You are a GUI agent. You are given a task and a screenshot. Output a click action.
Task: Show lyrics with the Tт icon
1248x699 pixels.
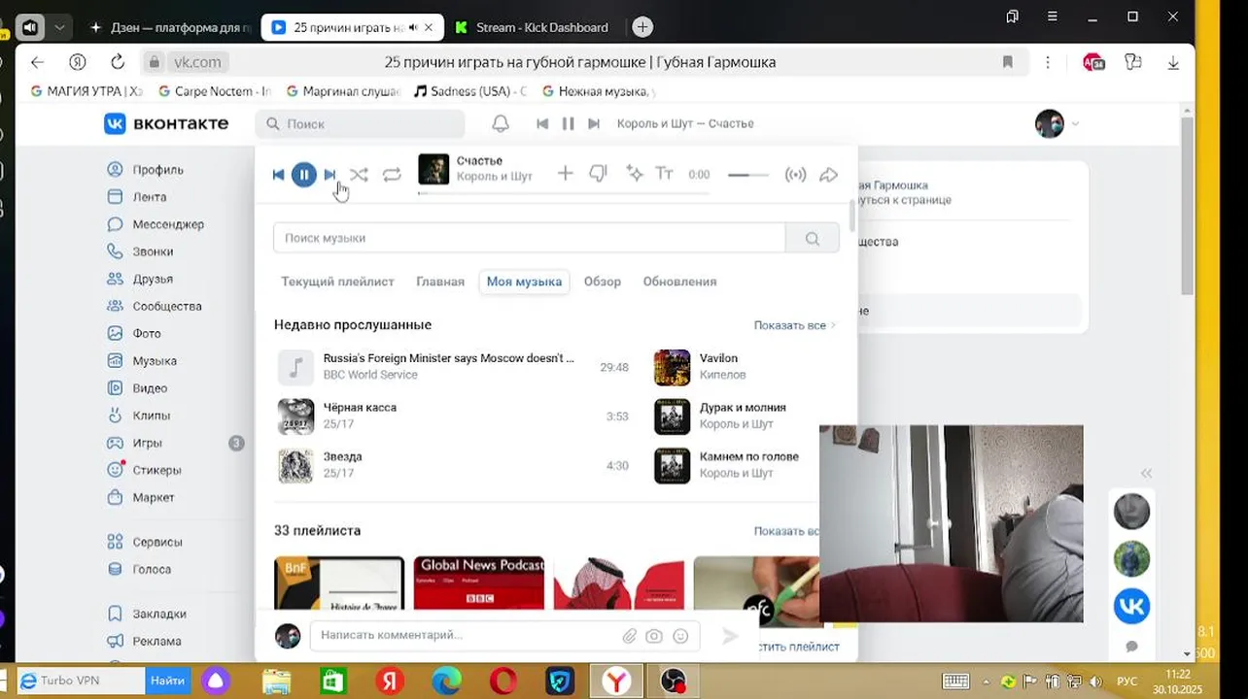coord(665,174)
